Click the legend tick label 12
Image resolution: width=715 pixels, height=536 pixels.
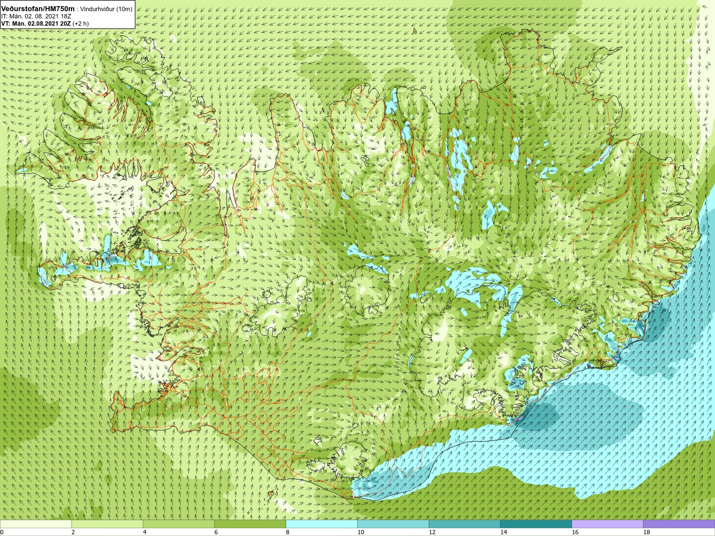coord(432,532)
